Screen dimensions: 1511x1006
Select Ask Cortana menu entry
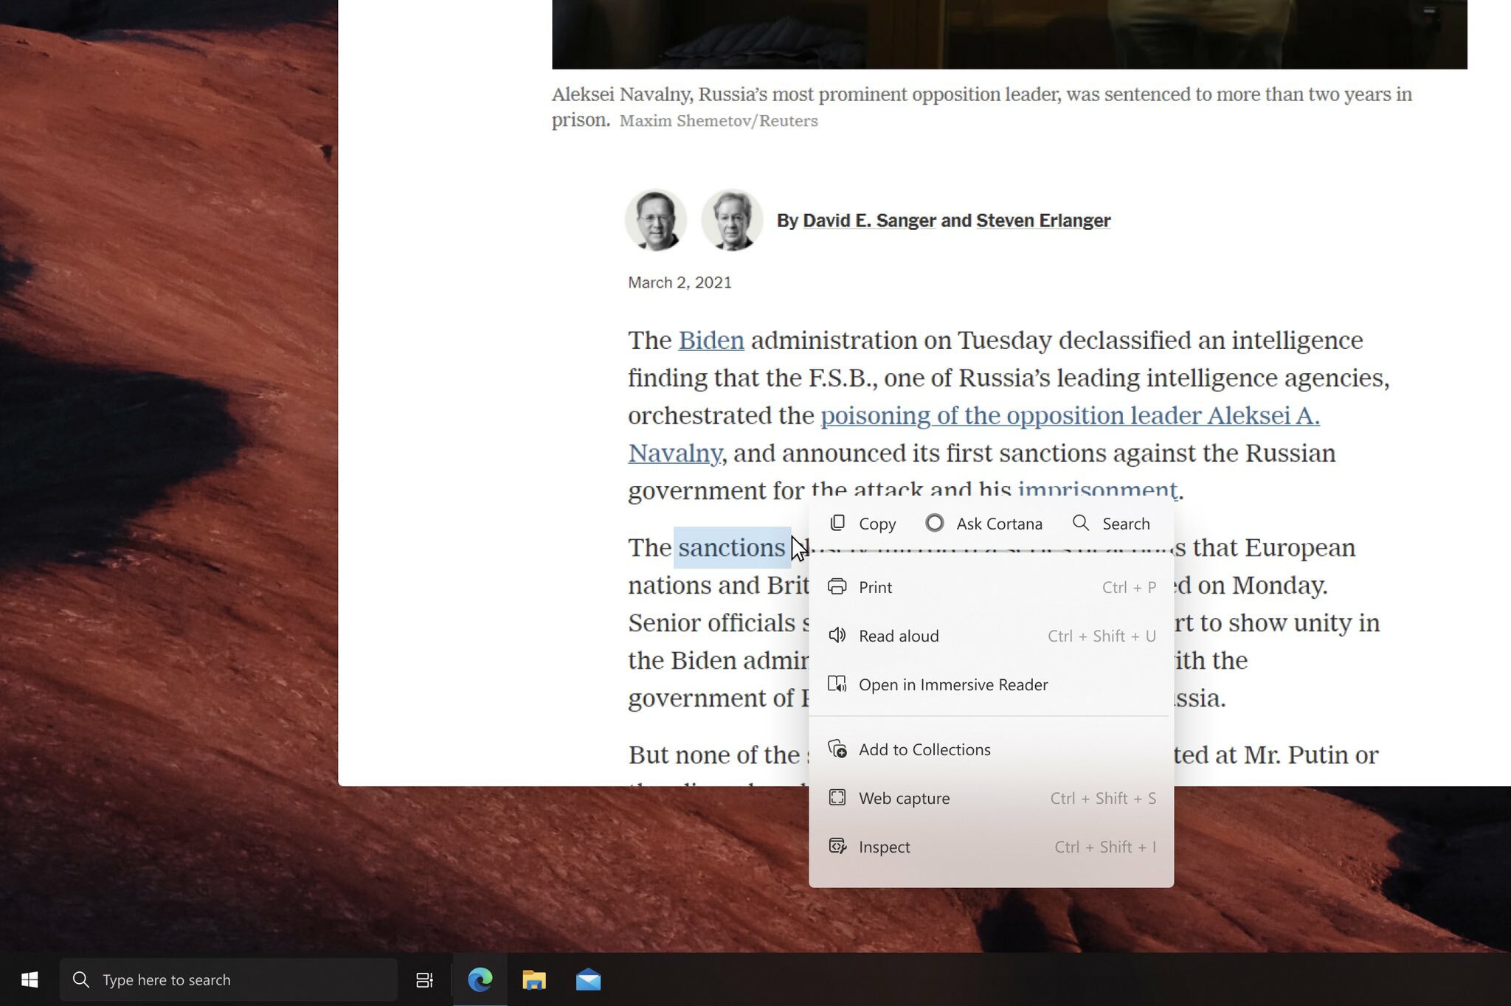tap(984, 523)
